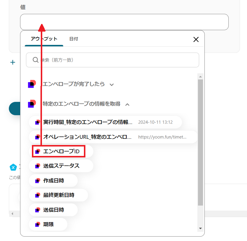Select the 最終更新日時 output chip
This screenshot has width=247, height=241.
[58, 195]
